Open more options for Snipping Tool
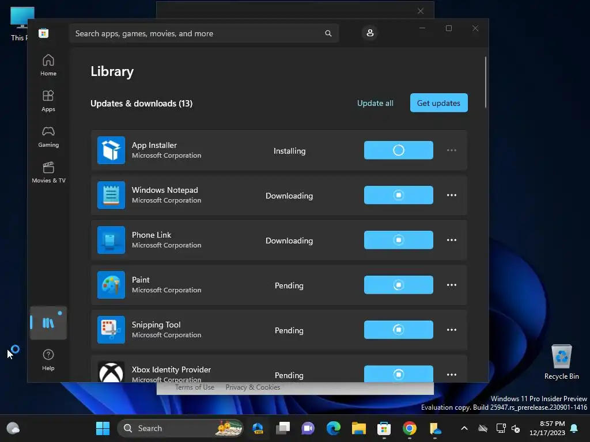590x442 pixels. coord(452,330)
